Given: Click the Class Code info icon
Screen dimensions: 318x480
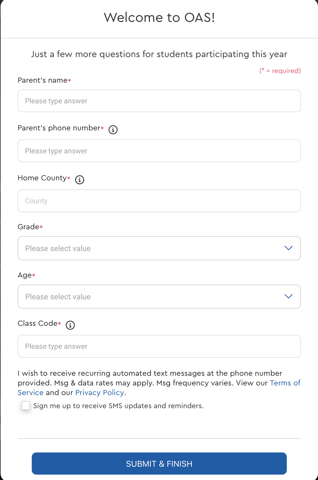Looking at the screenshot, I should (70, 325).
